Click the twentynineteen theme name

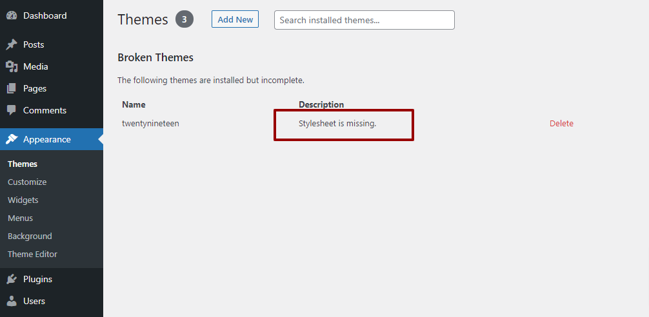point(150,124)
